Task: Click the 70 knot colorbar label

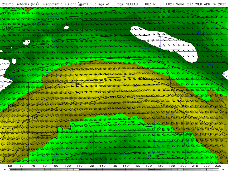Action: point(33,166)
